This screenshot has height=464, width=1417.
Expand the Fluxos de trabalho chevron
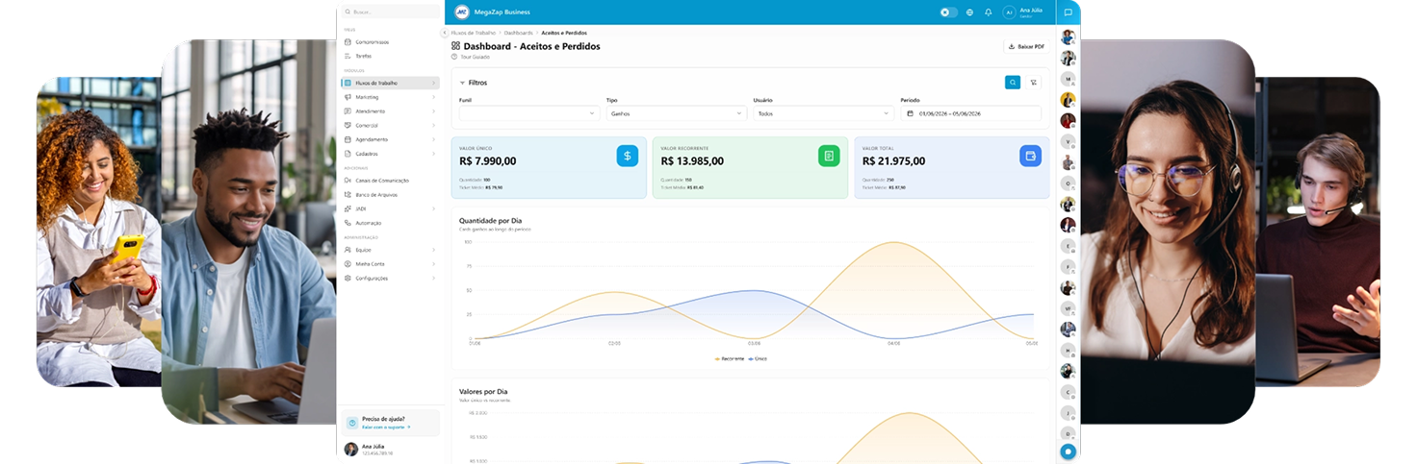coord(434,84)
